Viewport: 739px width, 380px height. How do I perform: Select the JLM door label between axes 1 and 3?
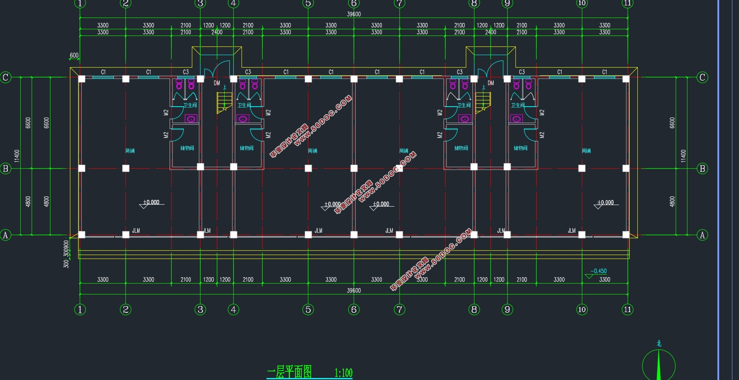(x=136, y=231)
